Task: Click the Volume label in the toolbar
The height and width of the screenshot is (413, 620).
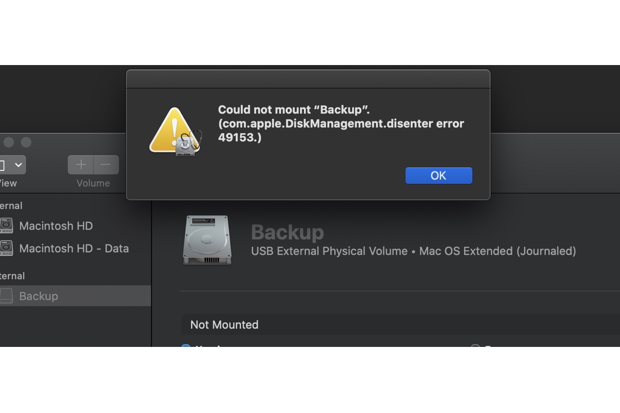Action: (x=93, y=183)
